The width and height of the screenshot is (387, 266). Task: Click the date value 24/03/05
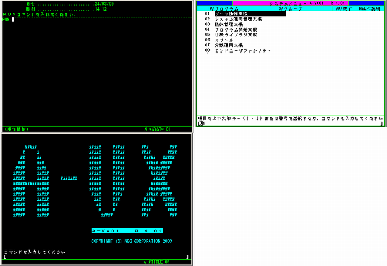[104, 4]
